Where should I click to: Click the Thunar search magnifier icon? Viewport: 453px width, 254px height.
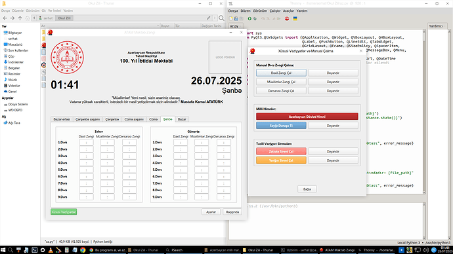pos(222,18)
